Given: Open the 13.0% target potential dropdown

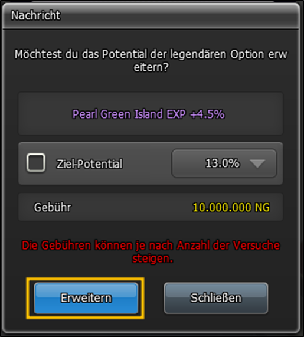Looking at the screenshot, I should click(x=224, y=163).
